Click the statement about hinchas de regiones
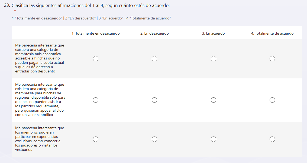Viewport: 307px width, 163px height. (x=40, y=100)
